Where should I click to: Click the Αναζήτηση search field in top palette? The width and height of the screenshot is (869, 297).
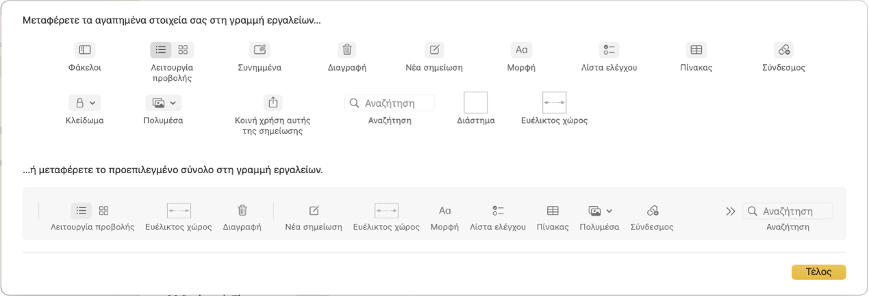(x=390, y=103)
